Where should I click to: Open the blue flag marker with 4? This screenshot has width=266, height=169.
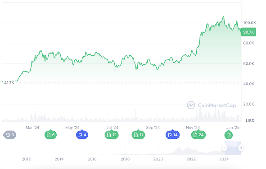(82, 135)
